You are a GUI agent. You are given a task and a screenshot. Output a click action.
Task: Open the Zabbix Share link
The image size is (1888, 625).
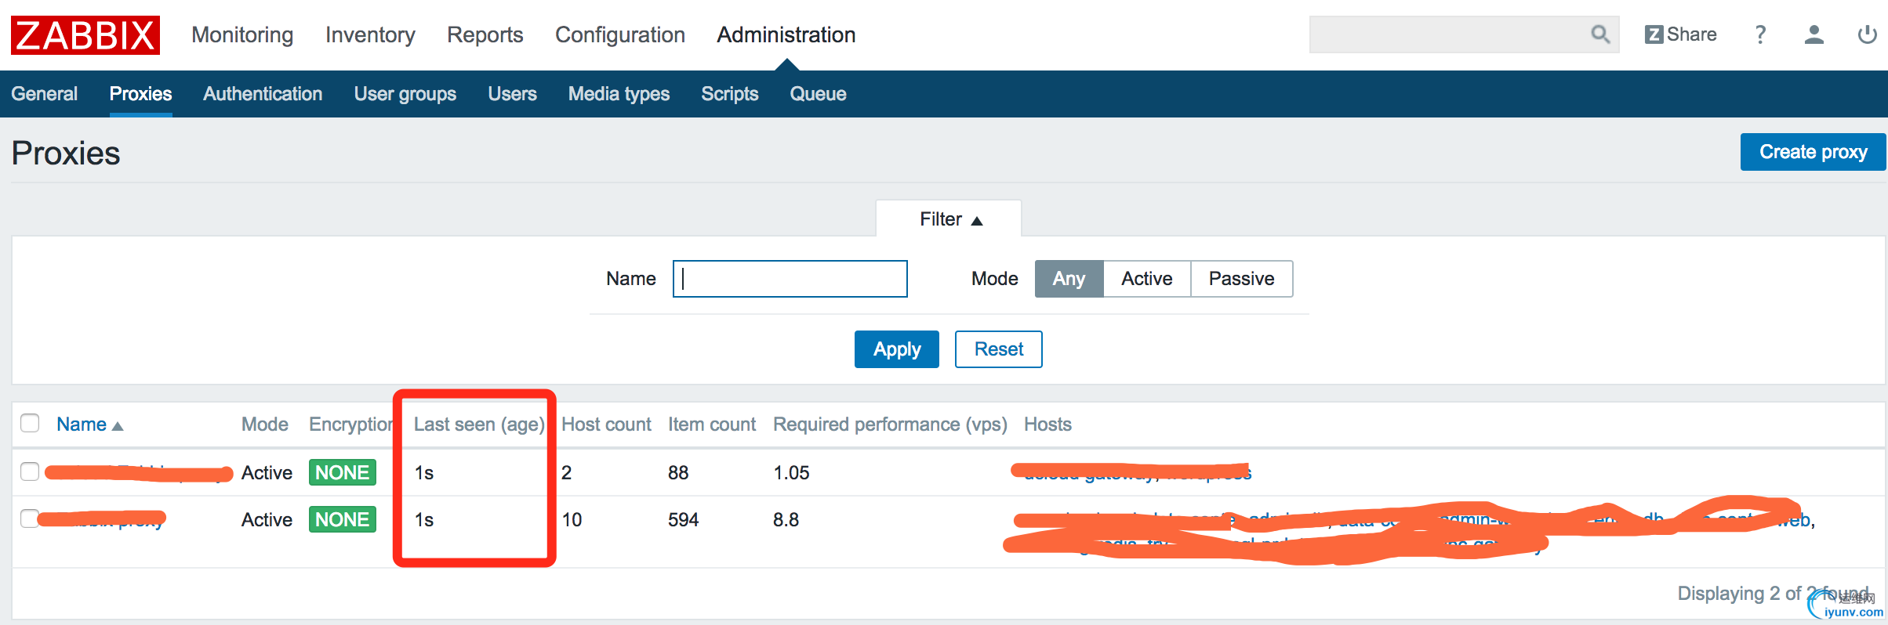1680,34
